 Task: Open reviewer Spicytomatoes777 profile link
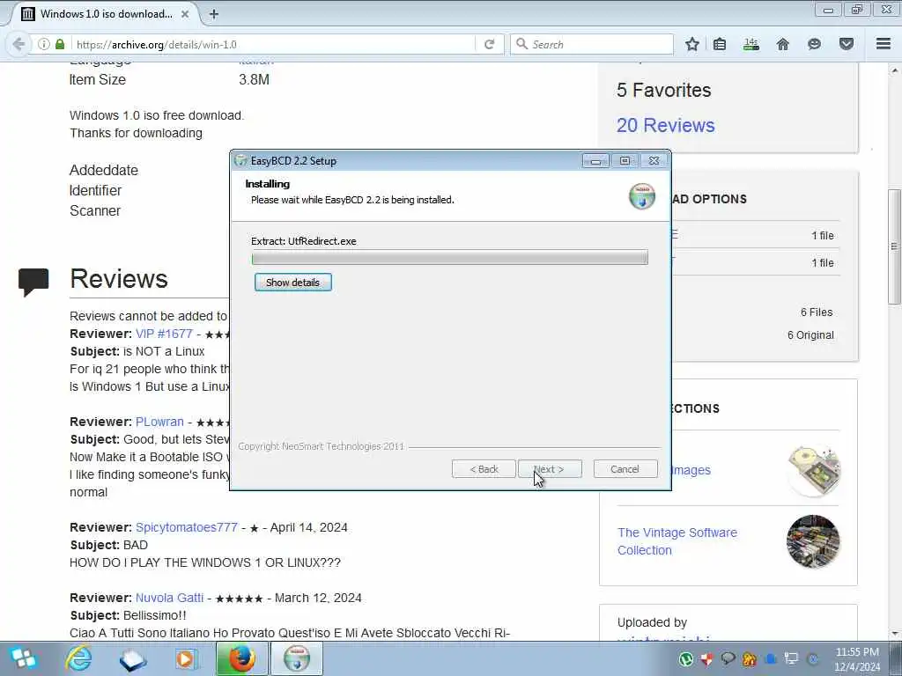click(187, 528)
